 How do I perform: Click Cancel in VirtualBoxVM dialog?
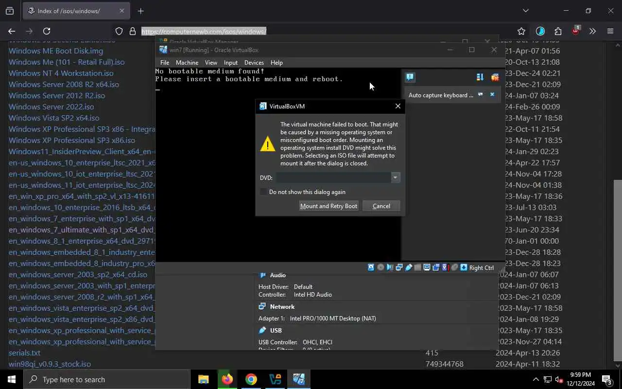coord(381,206)
